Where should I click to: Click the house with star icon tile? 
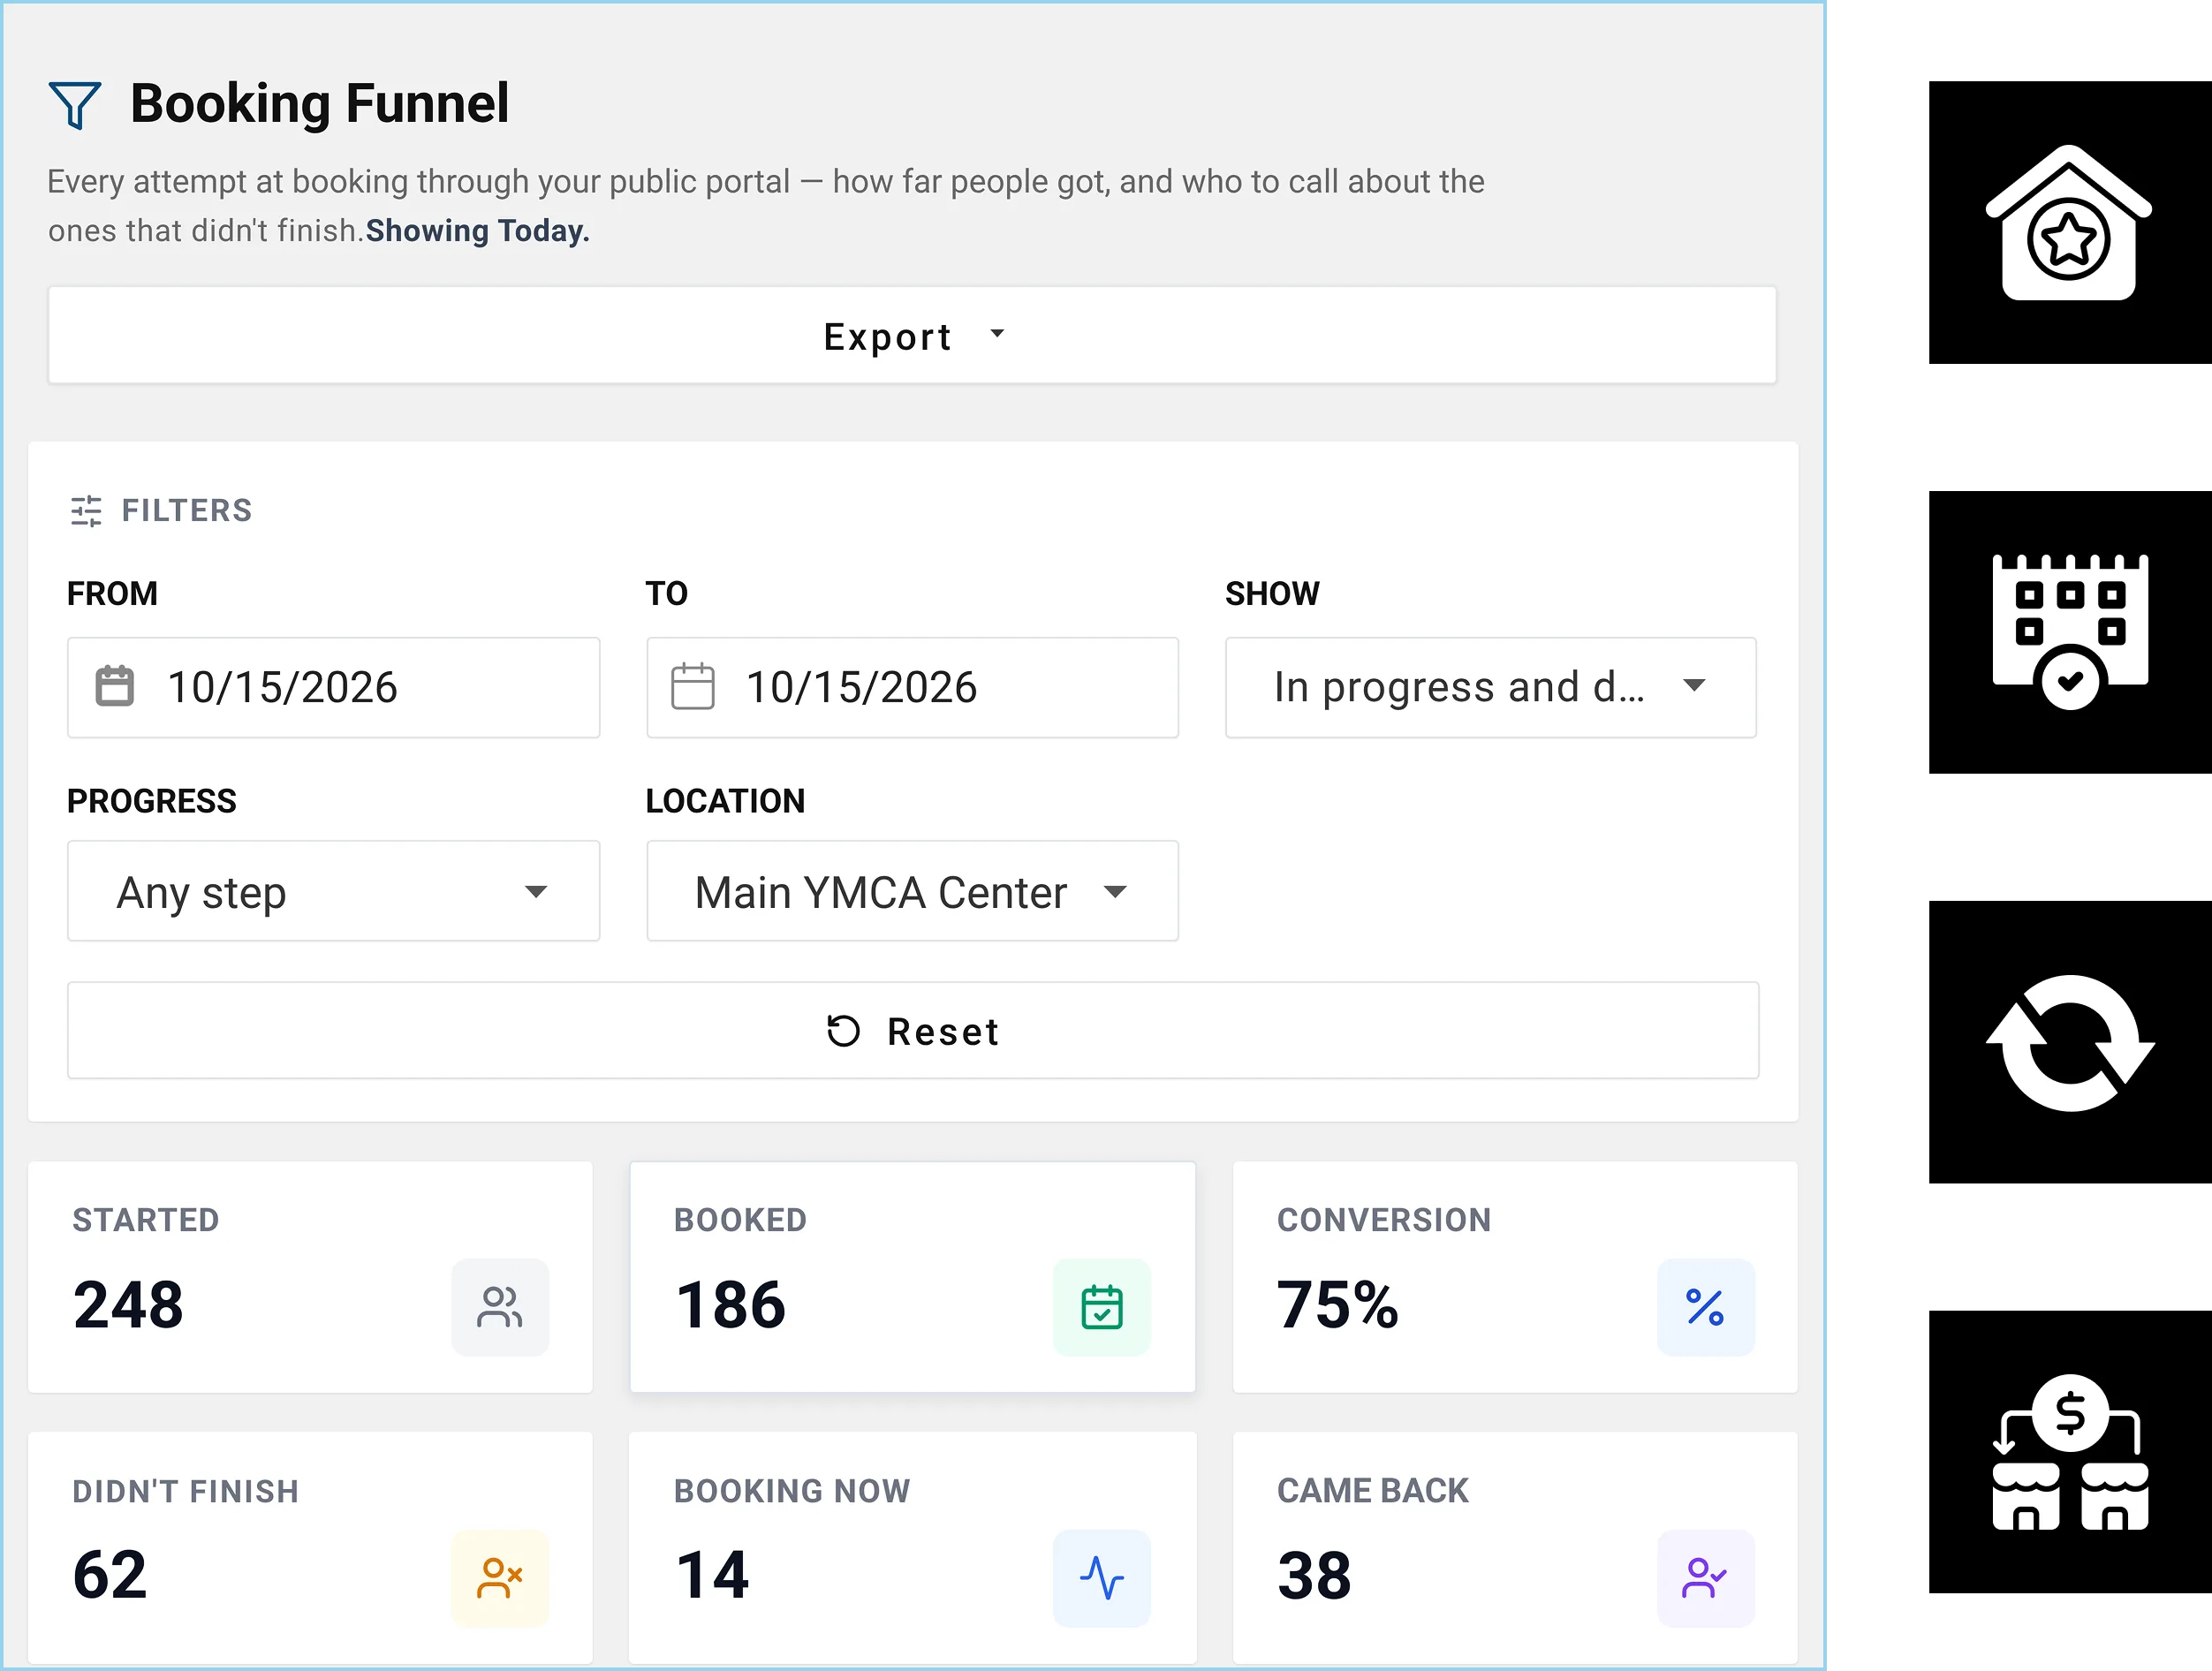[x=2070, y=223]
